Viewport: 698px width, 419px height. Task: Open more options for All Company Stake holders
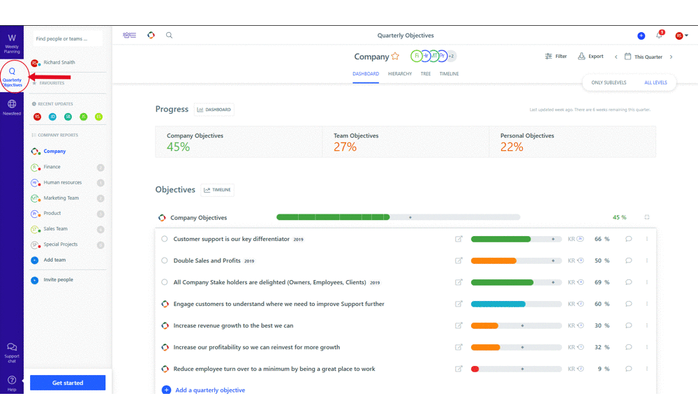tap(647, 282)
